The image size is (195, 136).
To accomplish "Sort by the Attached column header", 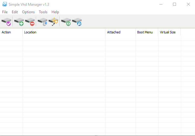I will 120,32.
